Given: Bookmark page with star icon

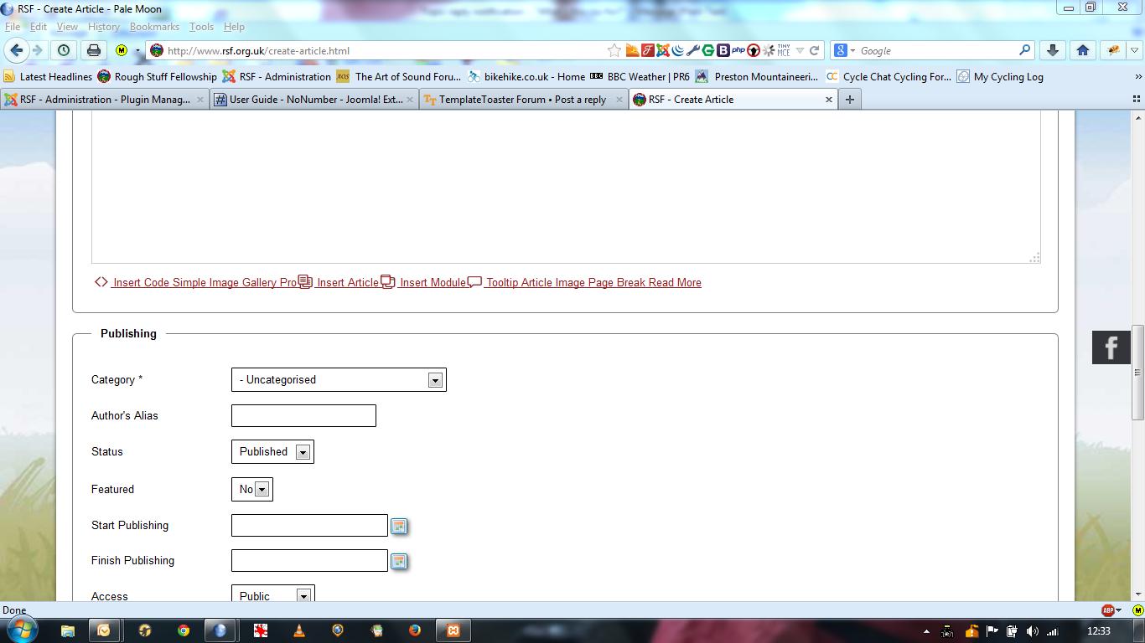Looking at the screenshot, I should [x=614, y=50].
